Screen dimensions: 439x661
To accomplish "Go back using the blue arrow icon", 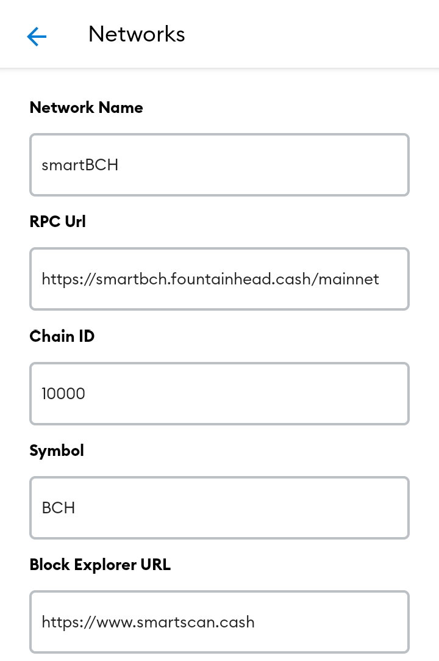I will [37, 36].
